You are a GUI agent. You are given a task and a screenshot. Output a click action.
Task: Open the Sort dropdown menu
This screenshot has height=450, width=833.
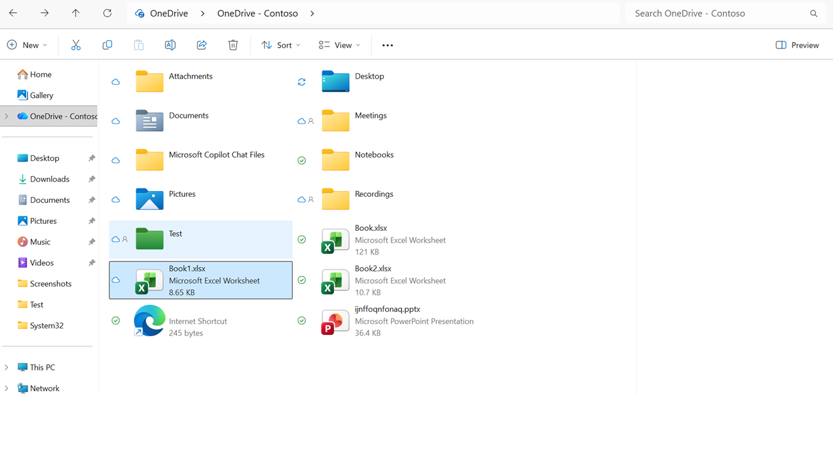[x=281, y=45]
